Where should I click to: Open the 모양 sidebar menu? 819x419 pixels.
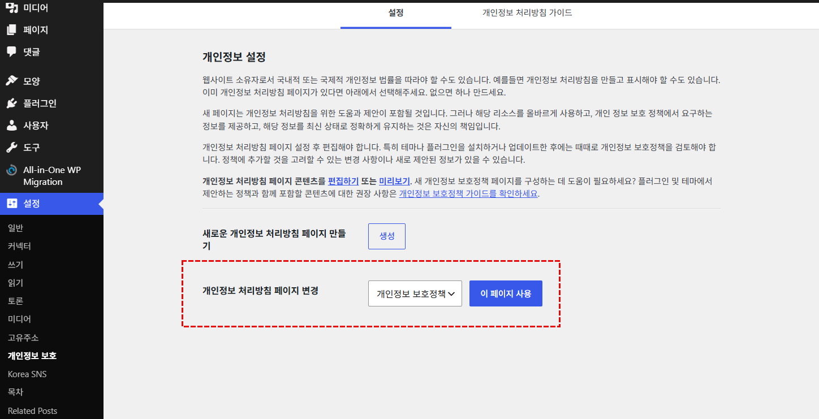32,81
